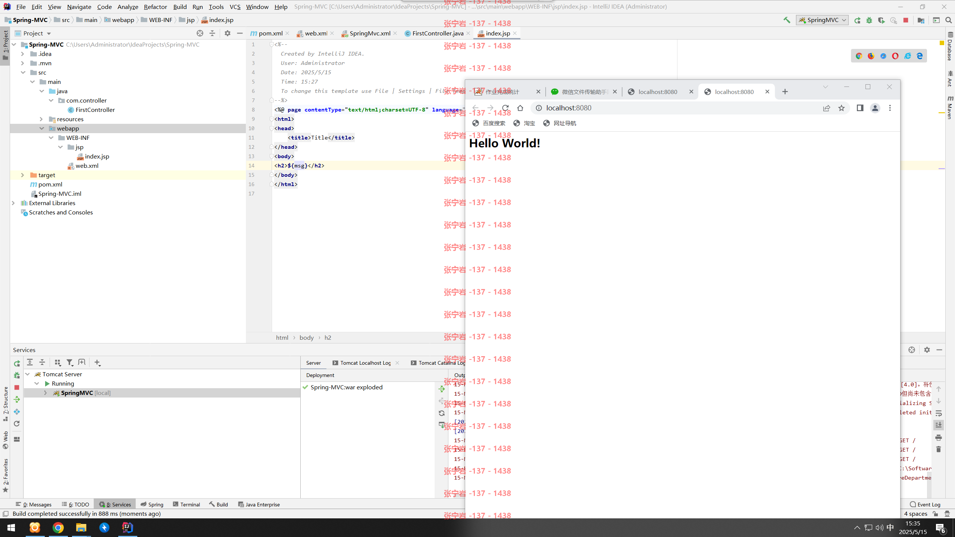Expand the target folder
The height and width of the screenshot is (537, 955).
coord(22,175)
